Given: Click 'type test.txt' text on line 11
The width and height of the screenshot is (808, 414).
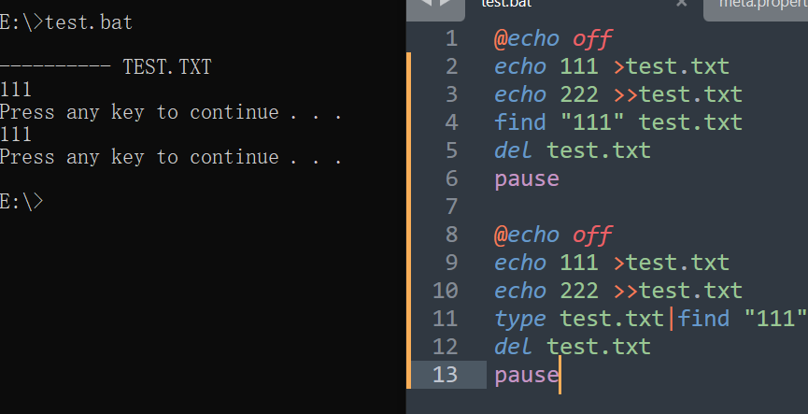Looking at the screenshot, I should (579, 319).
